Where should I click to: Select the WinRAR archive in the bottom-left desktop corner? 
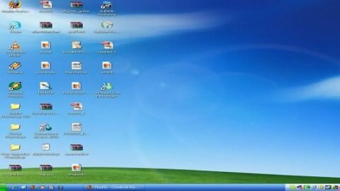coord(15,168)
